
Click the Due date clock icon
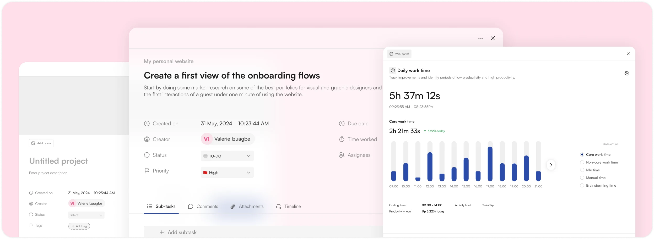click(341, 123)
